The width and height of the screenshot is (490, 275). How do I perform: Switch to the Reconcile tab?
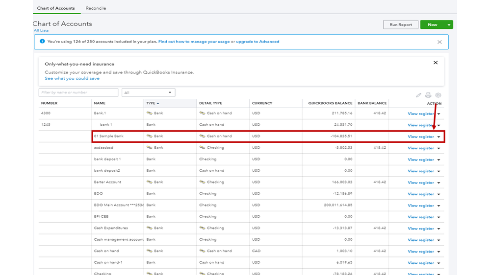[x=96, y=8]
